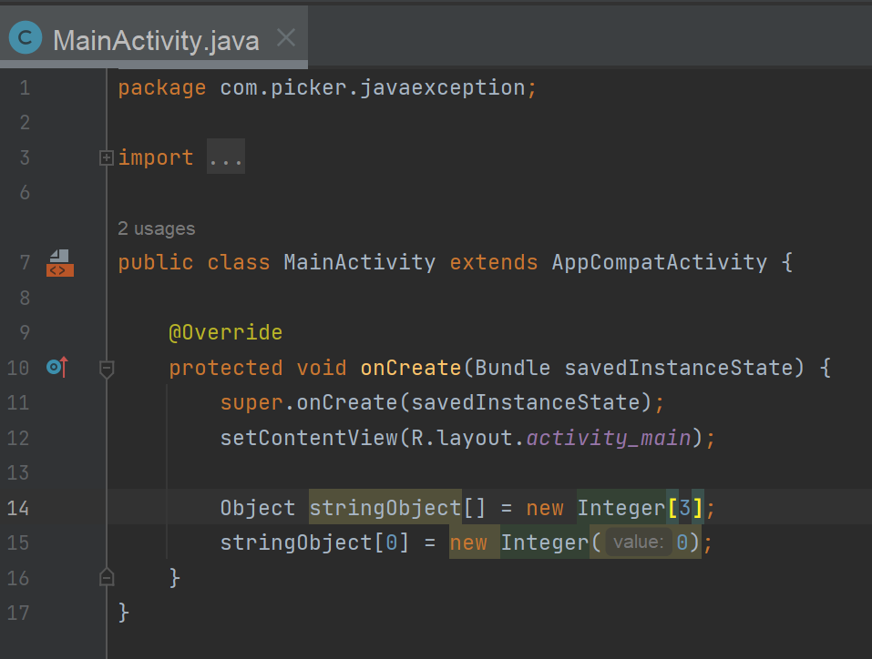Image resolution: width=872 pixels, height=659 pixels.
Task: Click line number 1 in the gutter
Action: tap(25, 87)
